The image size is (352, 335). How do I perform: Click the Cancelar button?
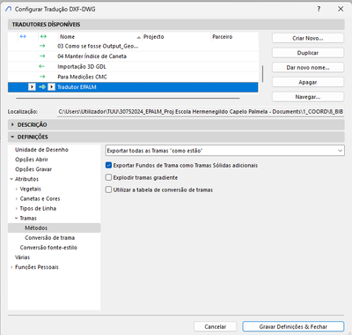[215, 326]
